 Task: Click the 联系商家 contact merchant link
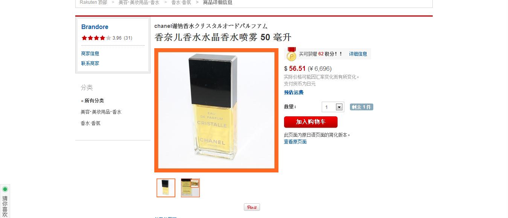point(90,63)
